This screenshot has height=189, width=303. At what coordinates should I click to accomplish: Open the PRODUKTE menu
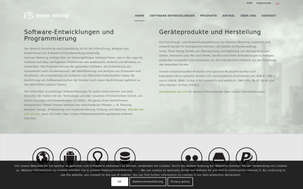tap(208, 16)
